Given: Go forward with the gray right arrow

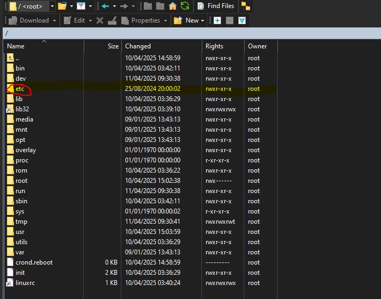Looking at the screenshot, I should [124, 6].
